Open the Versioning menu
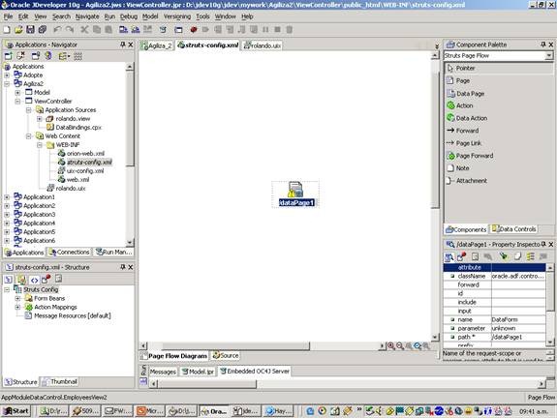 click(177, 16)
